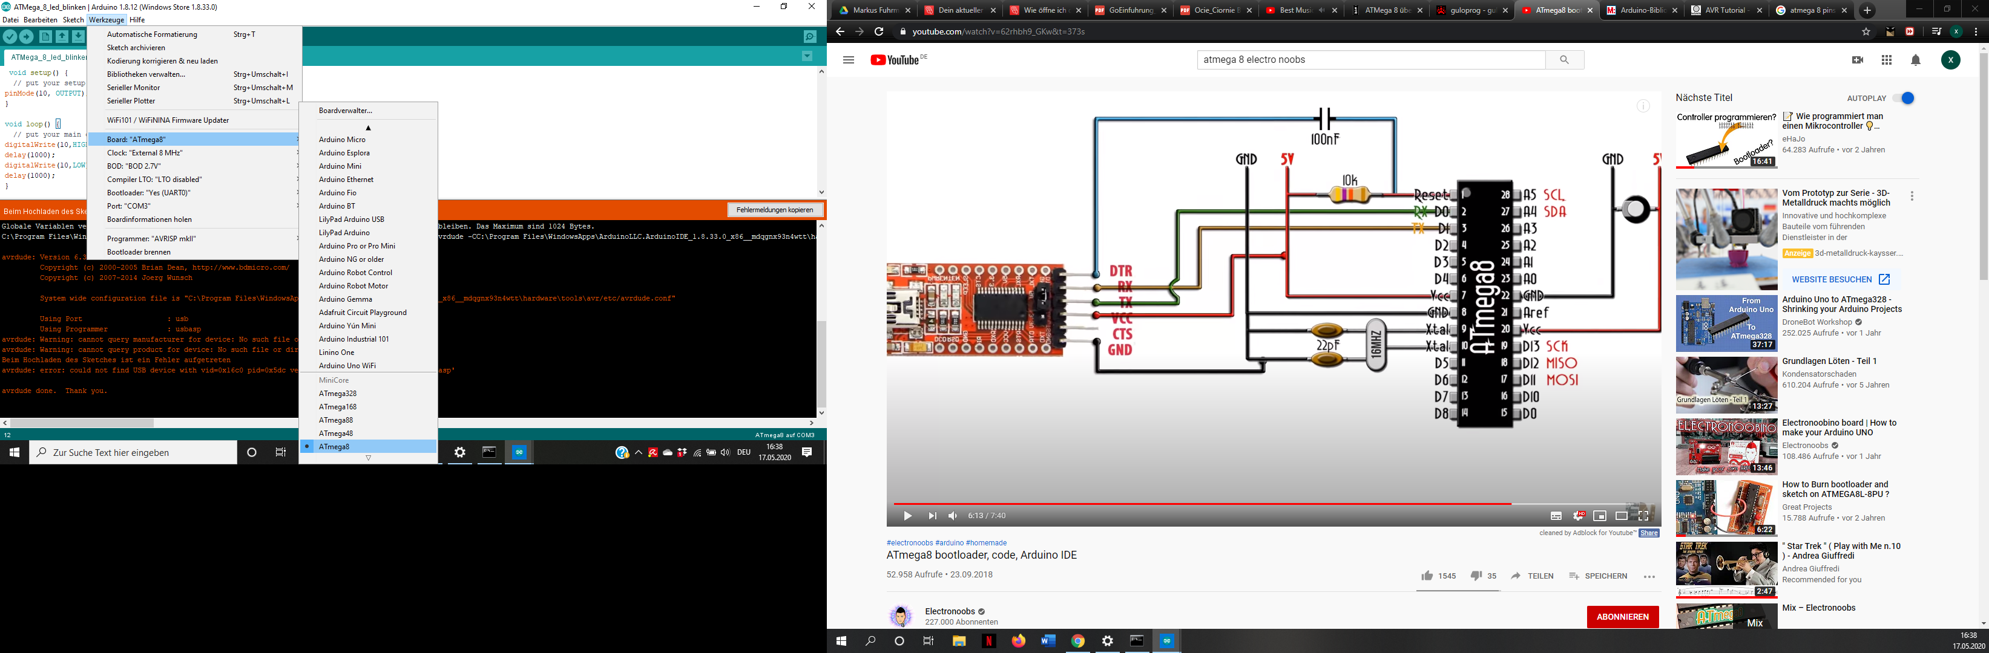Go back in Chrome browser
Screen dimensions: 1989x653
(x=840, y=31)
